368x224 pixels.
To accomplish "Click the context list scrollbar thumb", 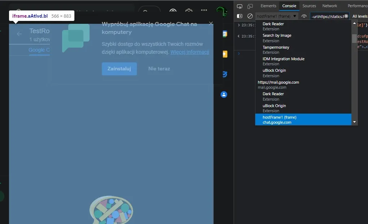I will click(x=354, y=39).
